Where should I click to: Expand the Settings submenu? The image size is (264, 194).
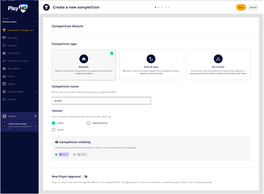(36, 99)
